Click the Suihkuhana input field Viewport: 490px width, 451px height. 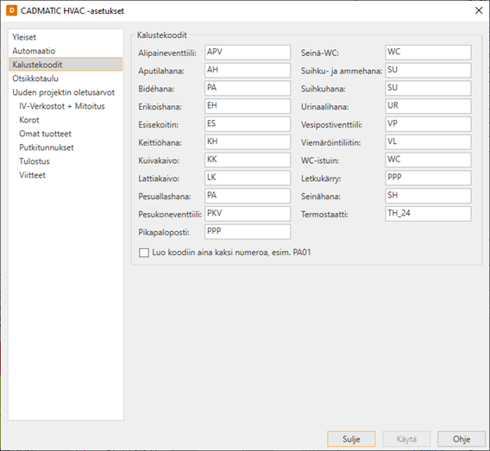pyautogui.click(x=428, y=88)
